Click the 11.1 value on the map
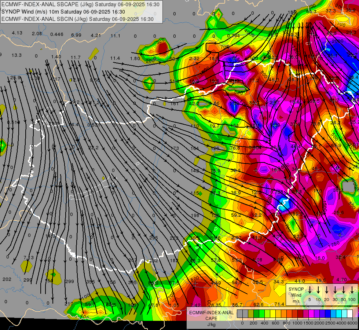Screen dimensions: 359x330 (116, 36)
